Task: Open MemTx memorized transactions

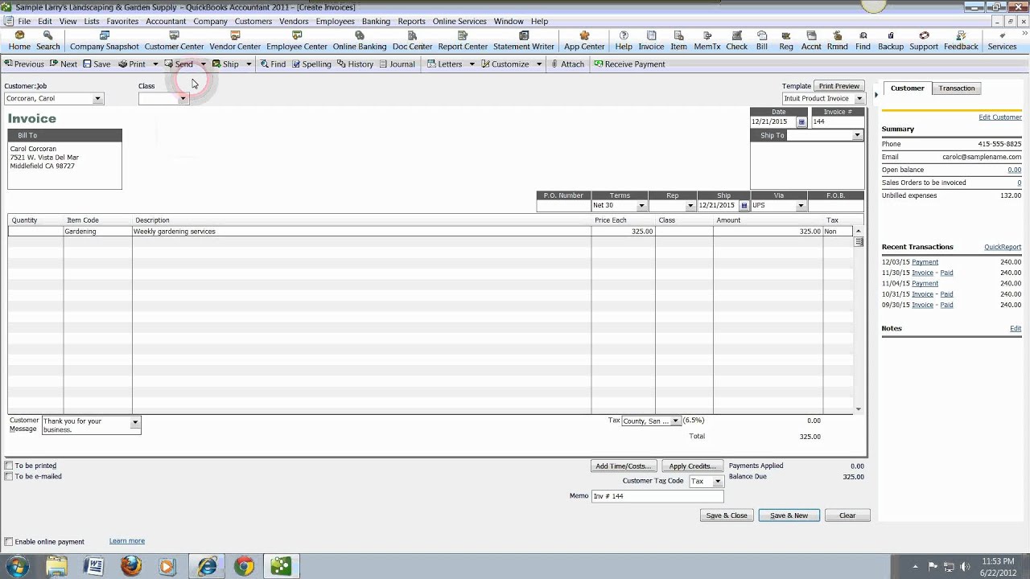Action: (x=707, y=41)
